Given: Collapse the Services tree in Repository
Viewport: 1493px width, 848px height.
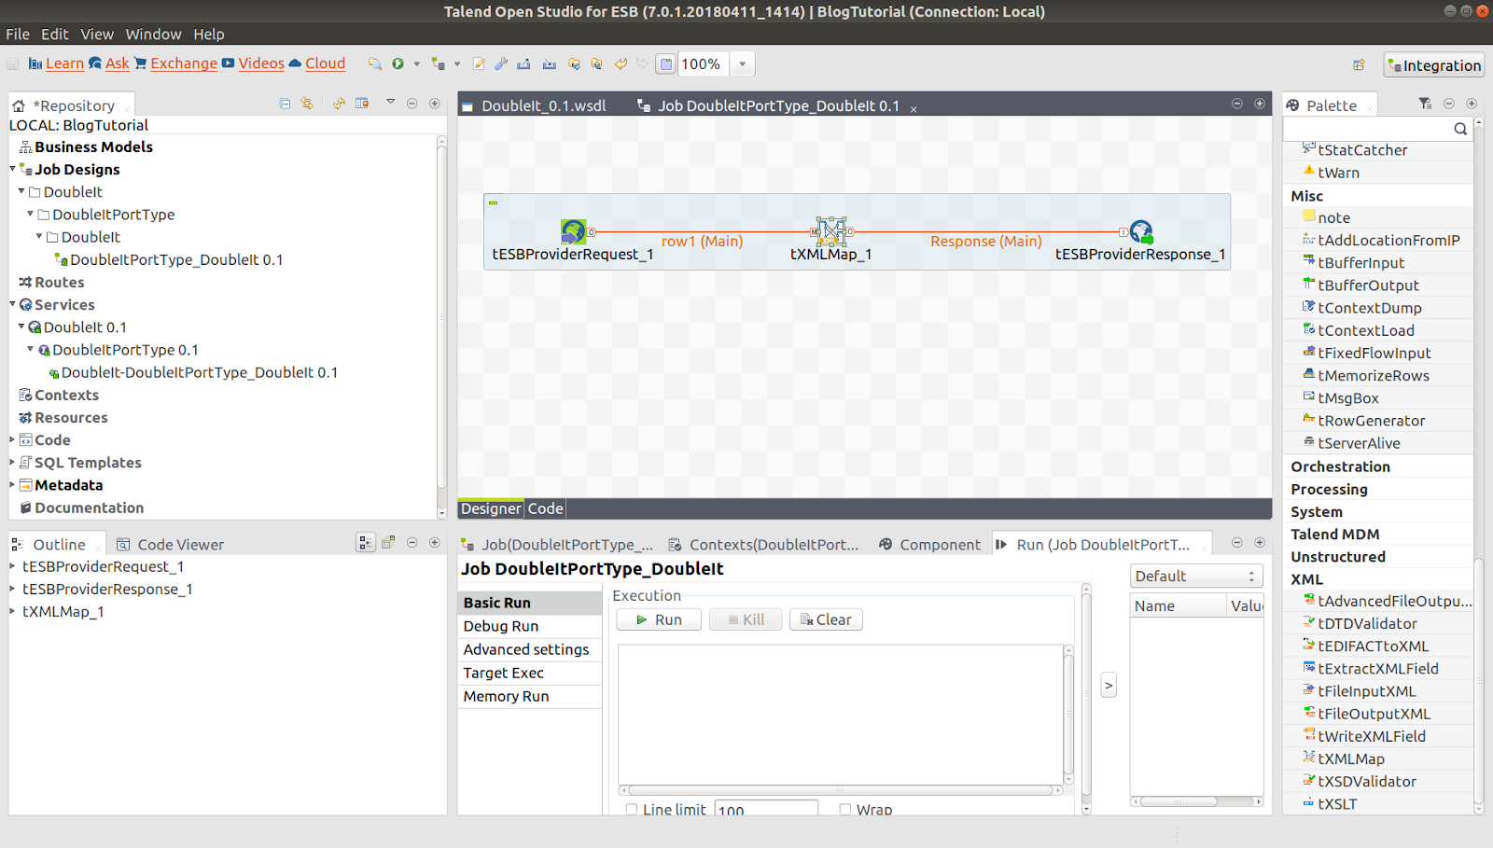Looking at the screenshot, I should pyautogui.click(x=11, y=304).
